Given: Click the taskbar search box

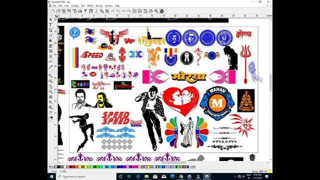Looking at the screenshot, I should point(86,176).
